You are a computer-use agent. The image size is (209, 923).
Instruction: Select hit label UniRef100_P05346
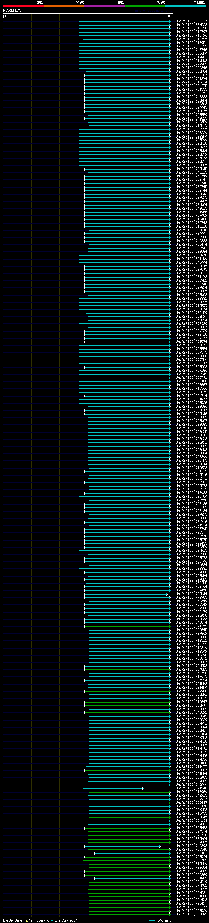191,68
